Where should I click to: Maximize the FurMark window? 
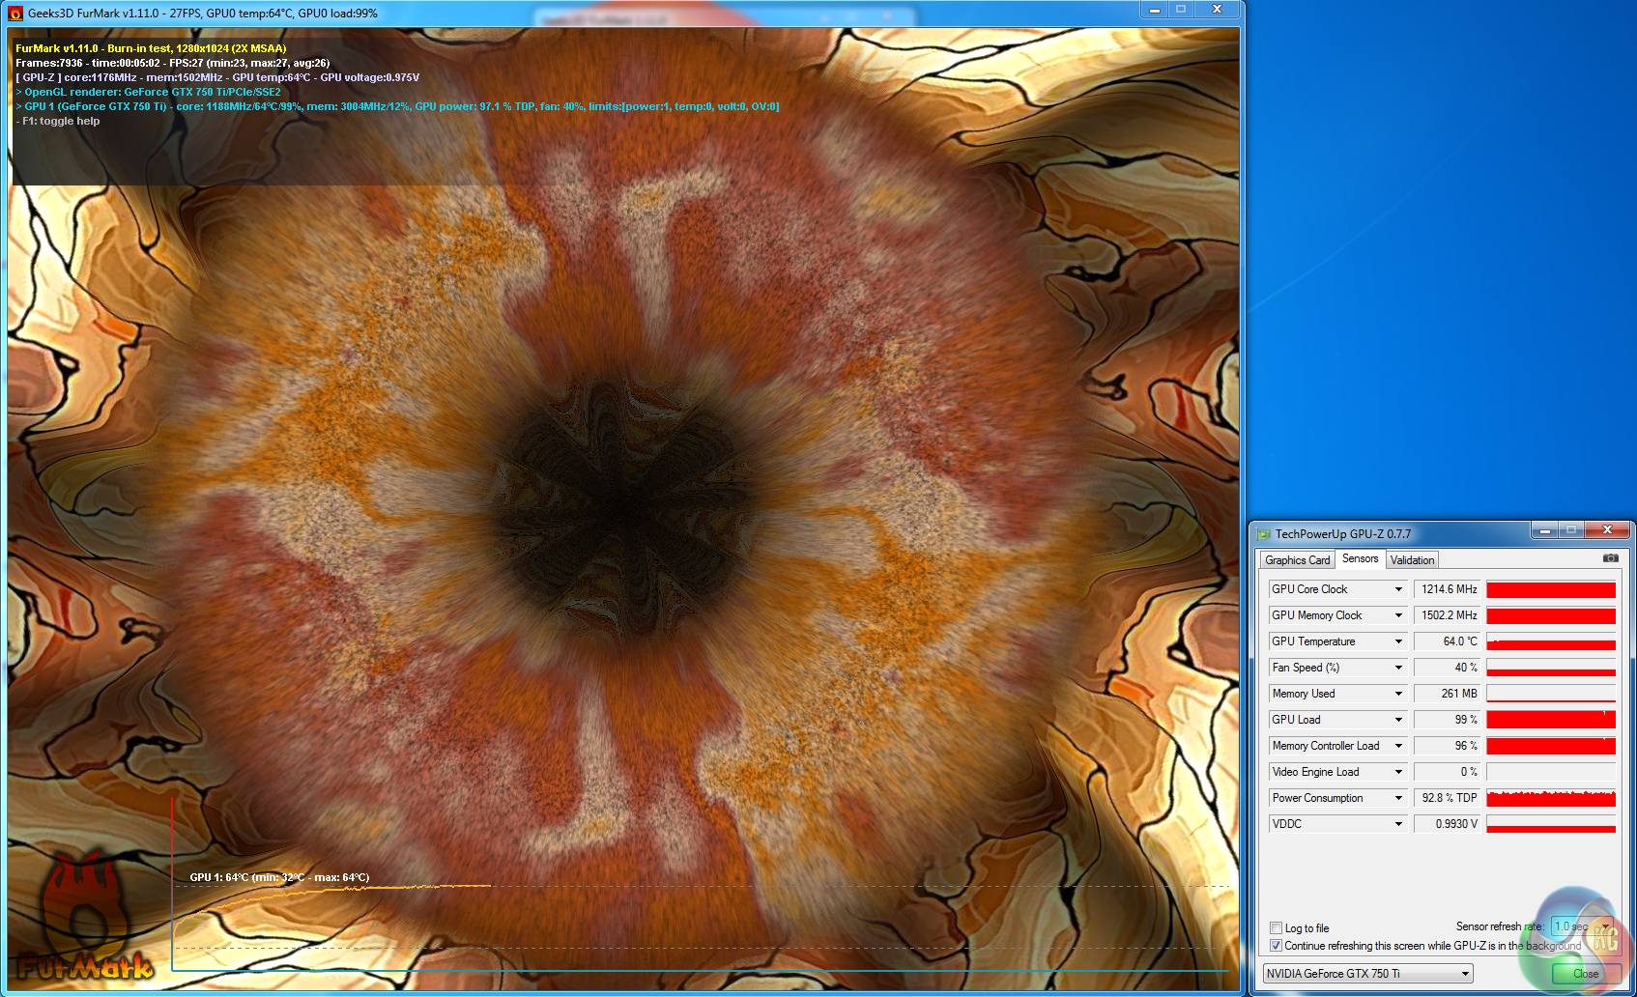pos(1181,10)
